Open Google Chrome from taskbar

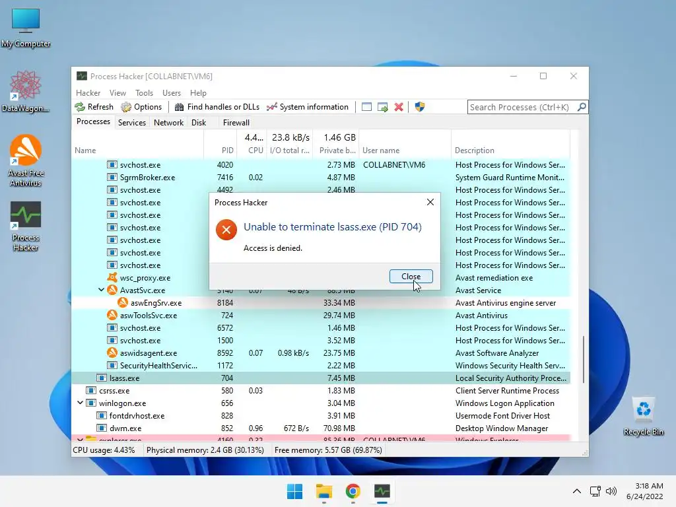(x=353, y=491)
